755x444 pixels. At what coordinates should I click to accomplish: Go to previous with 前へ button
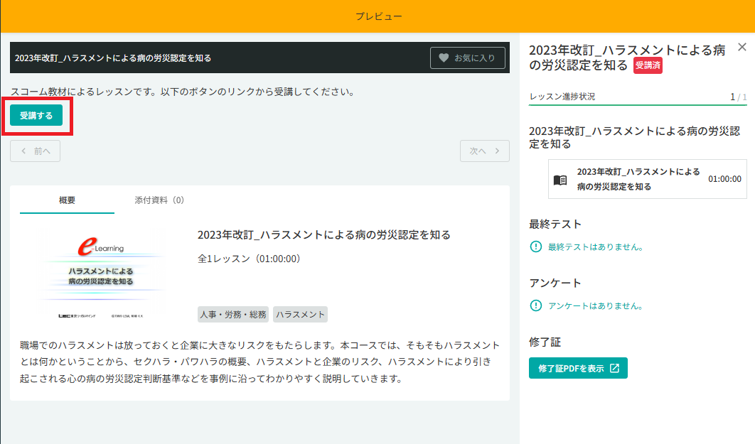[35, 151]
